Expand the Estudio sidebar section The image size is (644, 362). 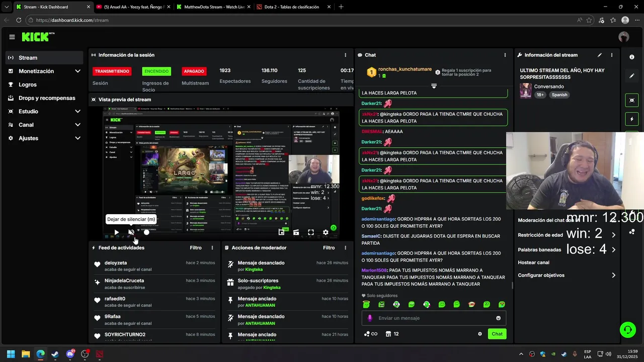tap(77, 112)
